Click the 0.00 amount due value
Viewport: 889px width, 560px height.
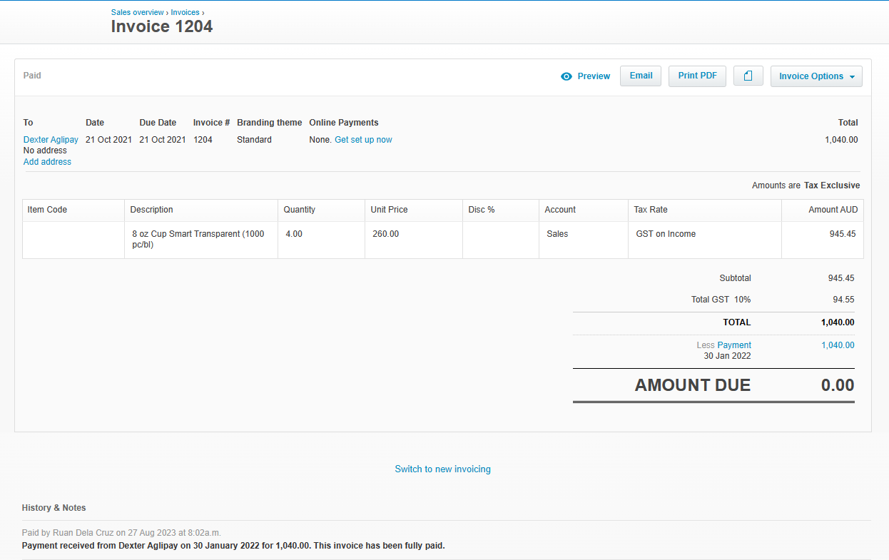tap(838, 385)
